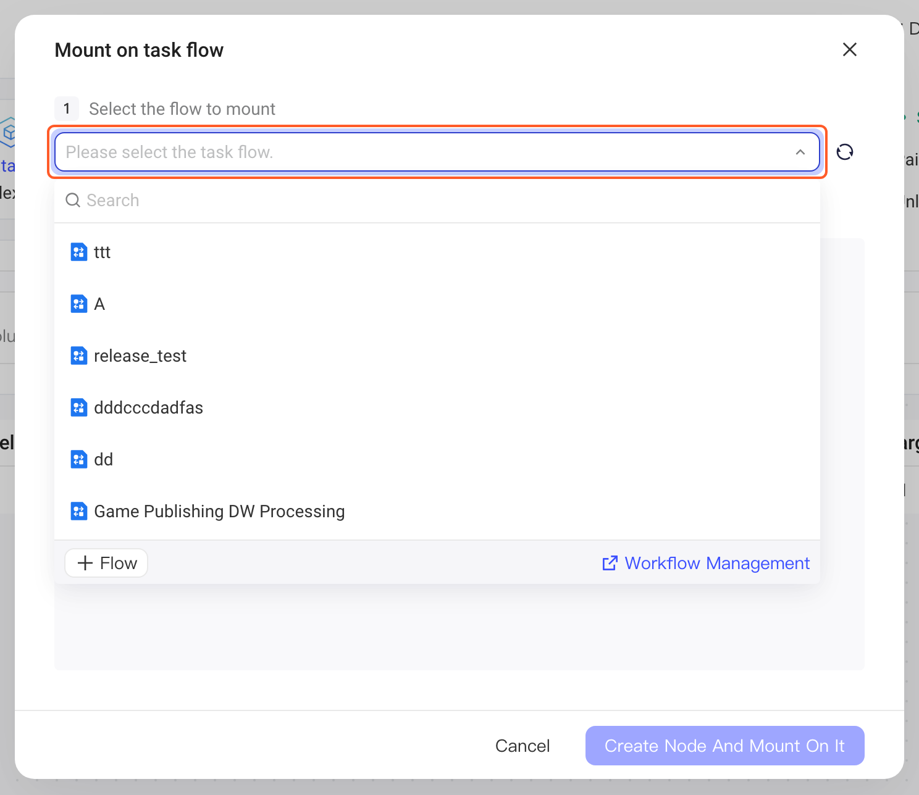Click the Game Publishing DW Processing icon
Screen dimensions: 919x795
pos(79,511)
